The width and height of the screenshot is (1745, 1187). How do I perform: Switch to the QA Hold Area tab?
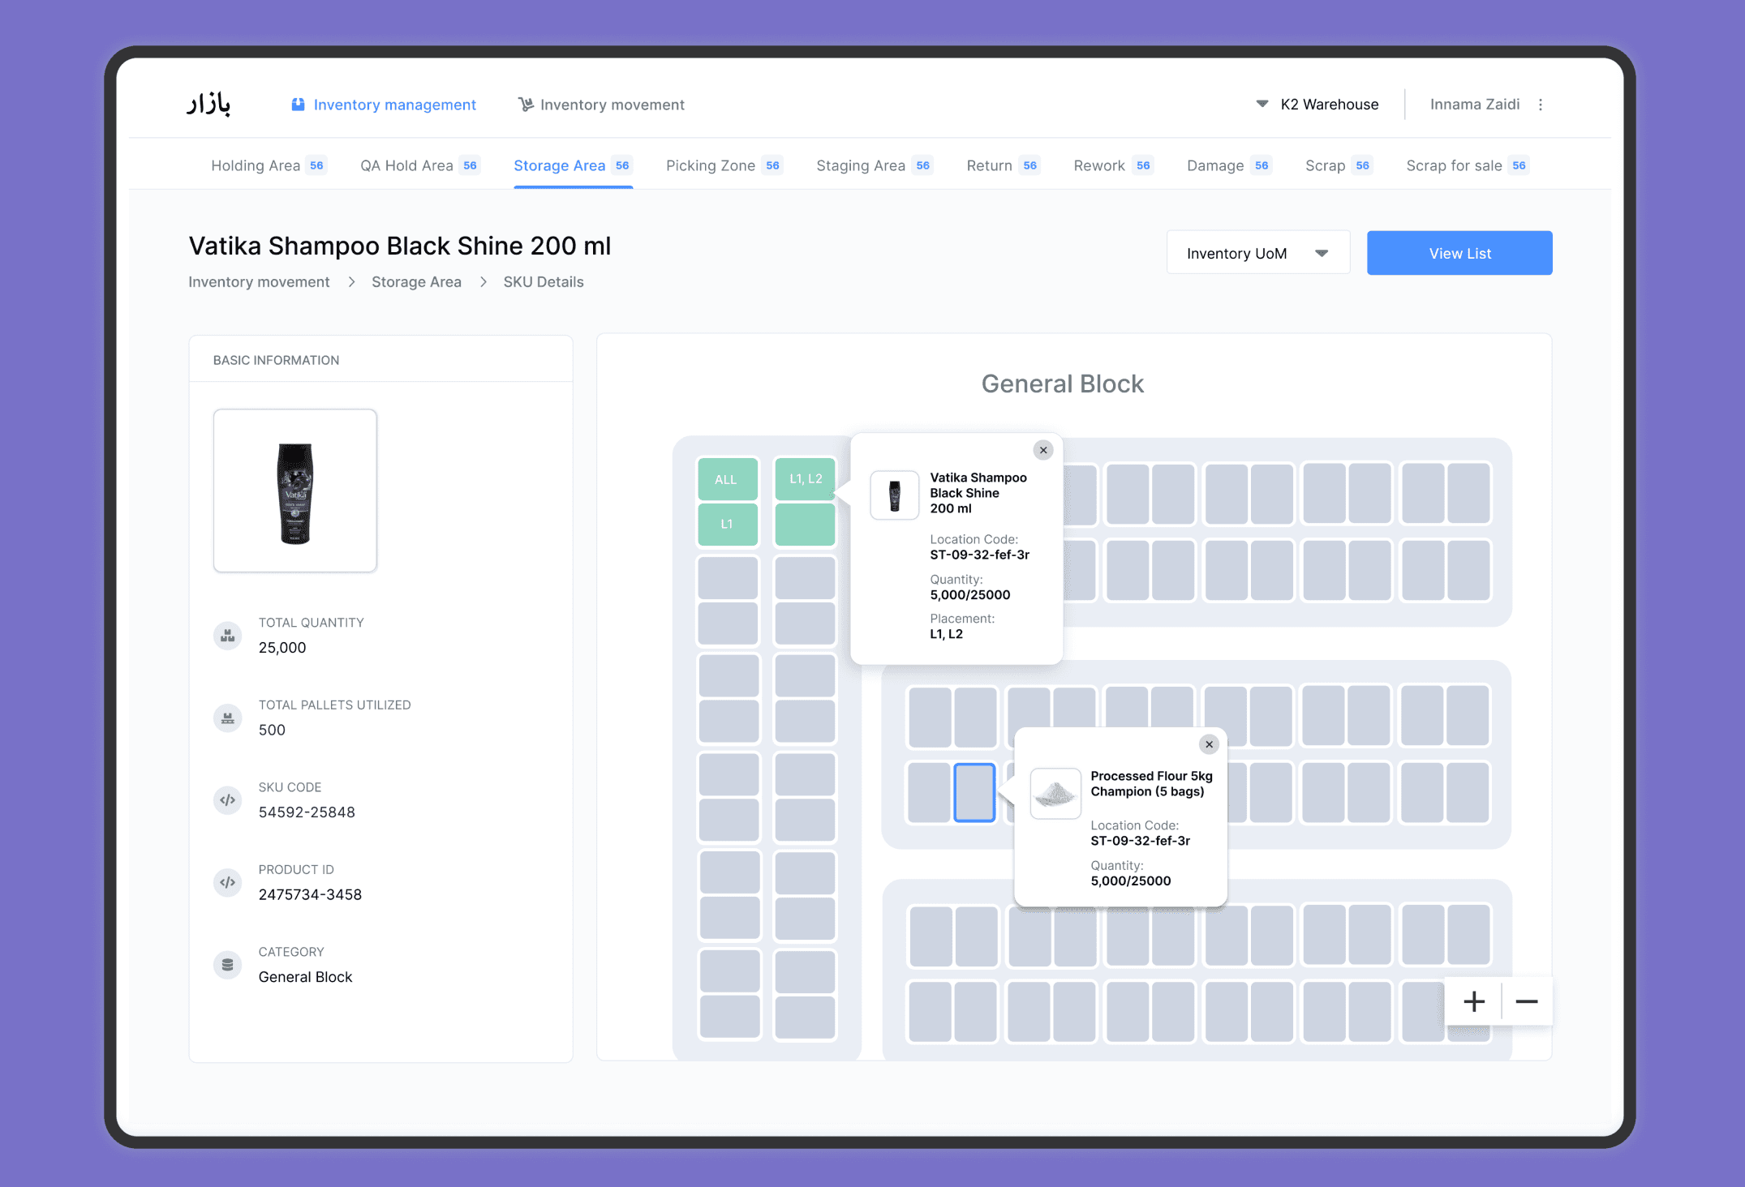pyautogui.click(x=420, y=165)
